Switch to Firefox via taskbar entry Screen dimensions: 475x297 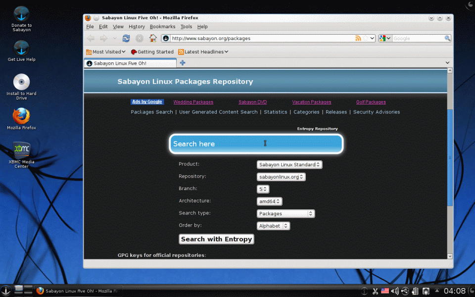(79, 291)
